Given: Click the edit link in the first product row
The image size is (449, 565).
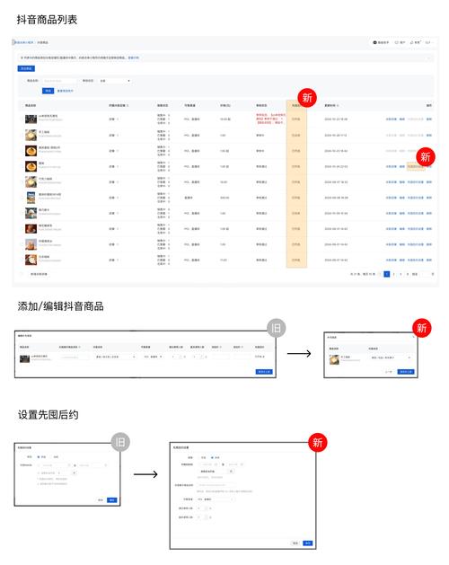Looking at the screenshot, I should pos(401,119).
